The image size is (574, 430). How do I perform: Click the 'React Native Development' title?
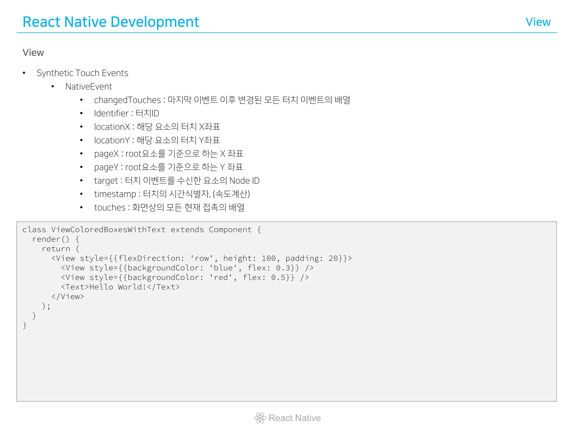click(111, 22)
